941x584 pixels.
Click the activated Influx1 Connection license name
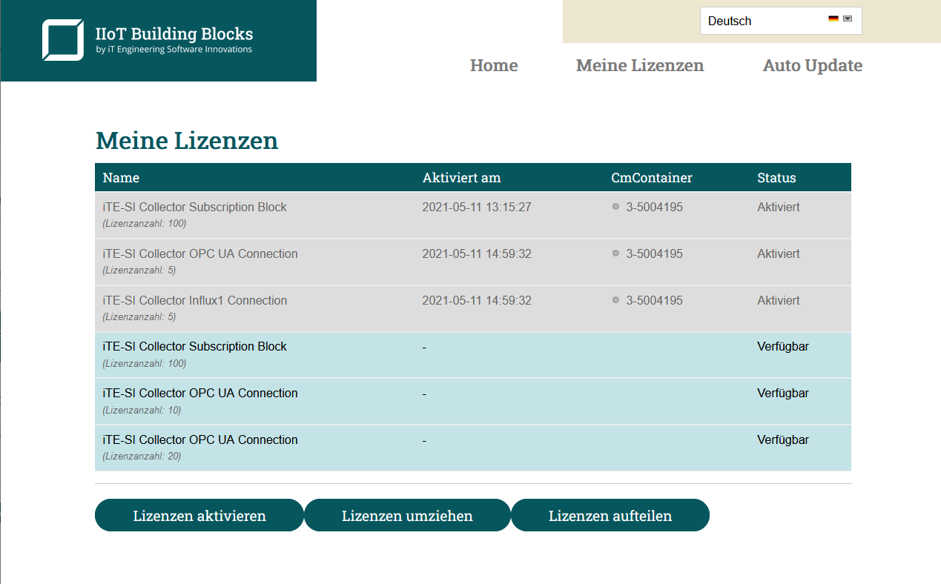point(194,300)
